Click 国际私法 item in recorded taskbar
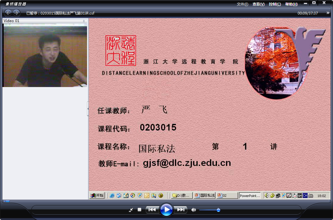Viewport: 333px width, 220px height. (x=205, y=196)
